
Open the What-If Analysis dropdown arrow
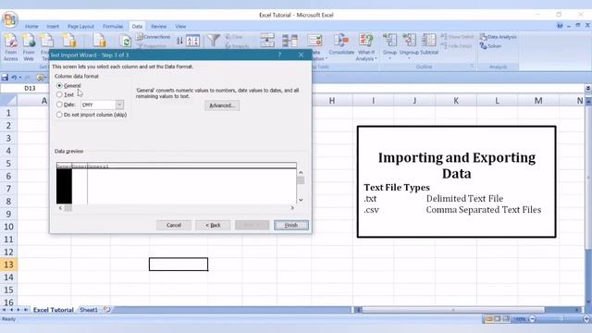pos(376,59)
